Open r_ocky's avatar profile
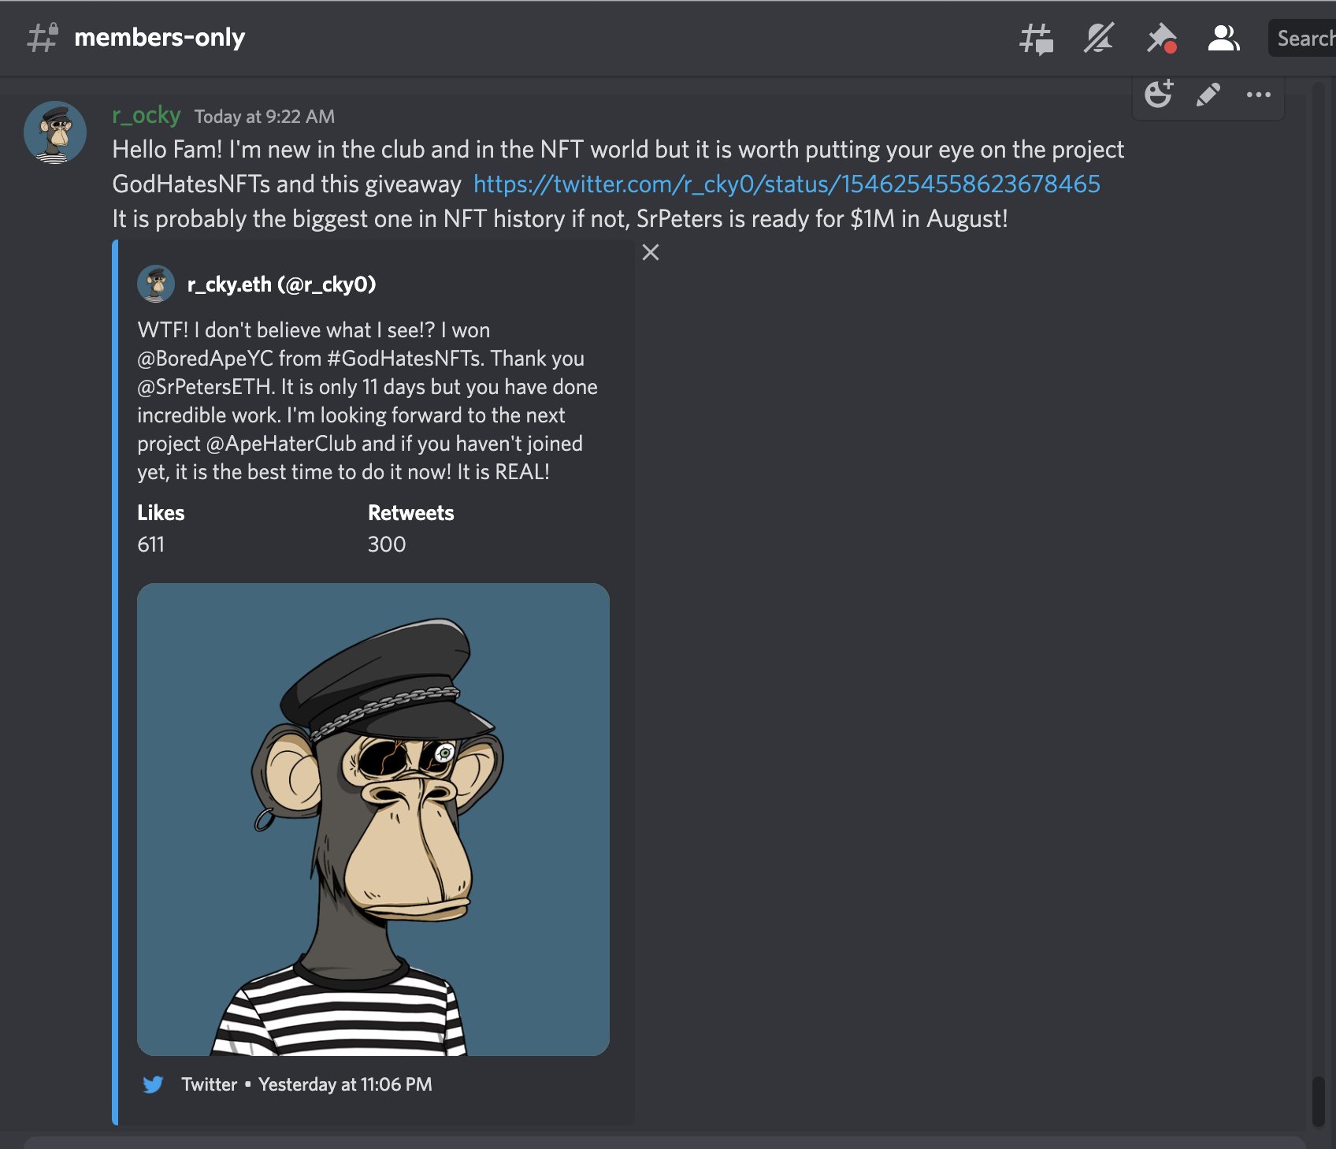Image resolution: width=1336 pixels, height=1149 pixels. pyautogui.click(x=55, y=132)
